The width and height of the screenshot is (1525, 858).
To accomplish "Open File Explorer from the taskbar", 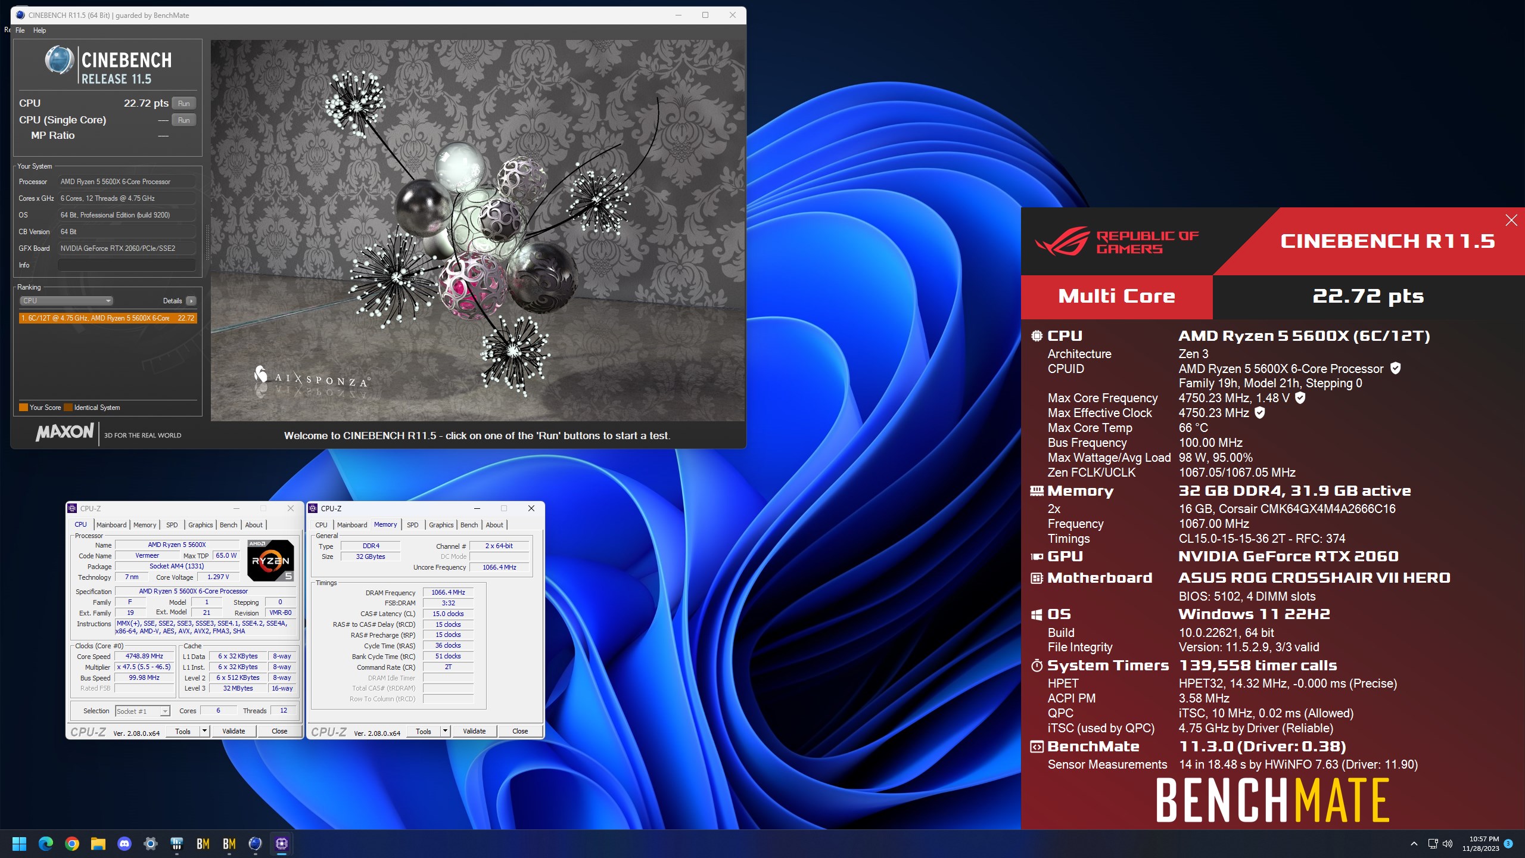I will [98, 844].
